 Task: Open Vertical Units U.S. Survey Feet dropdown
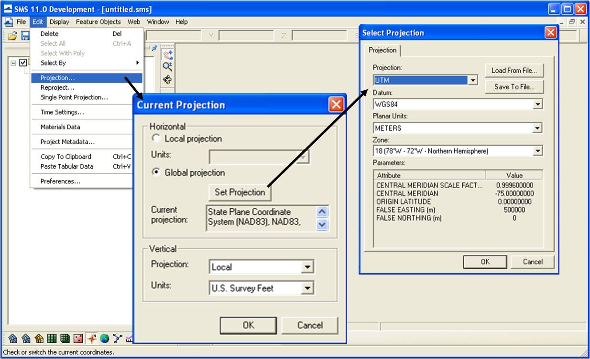(262, 288)
